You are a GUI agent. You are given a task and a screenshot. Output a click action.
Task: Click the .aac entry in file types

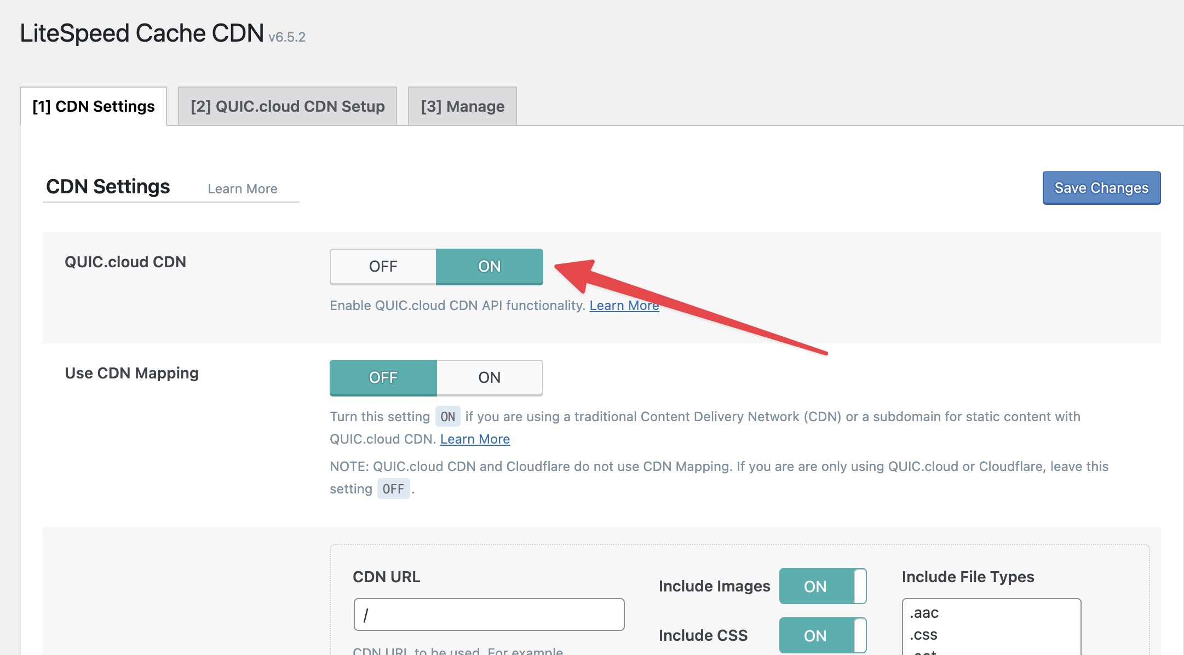tap(924, 613)
